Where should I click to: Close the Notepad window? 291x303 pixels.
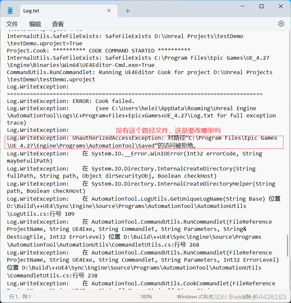tap(281, 6)
